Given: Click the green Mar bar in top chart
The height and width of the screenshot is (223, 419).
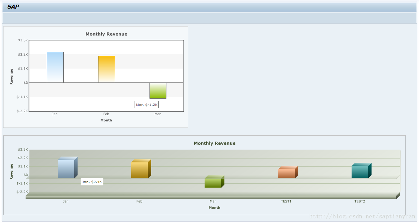Looking at the screenshot, I should pyautogui.click(x=158, y=91).
